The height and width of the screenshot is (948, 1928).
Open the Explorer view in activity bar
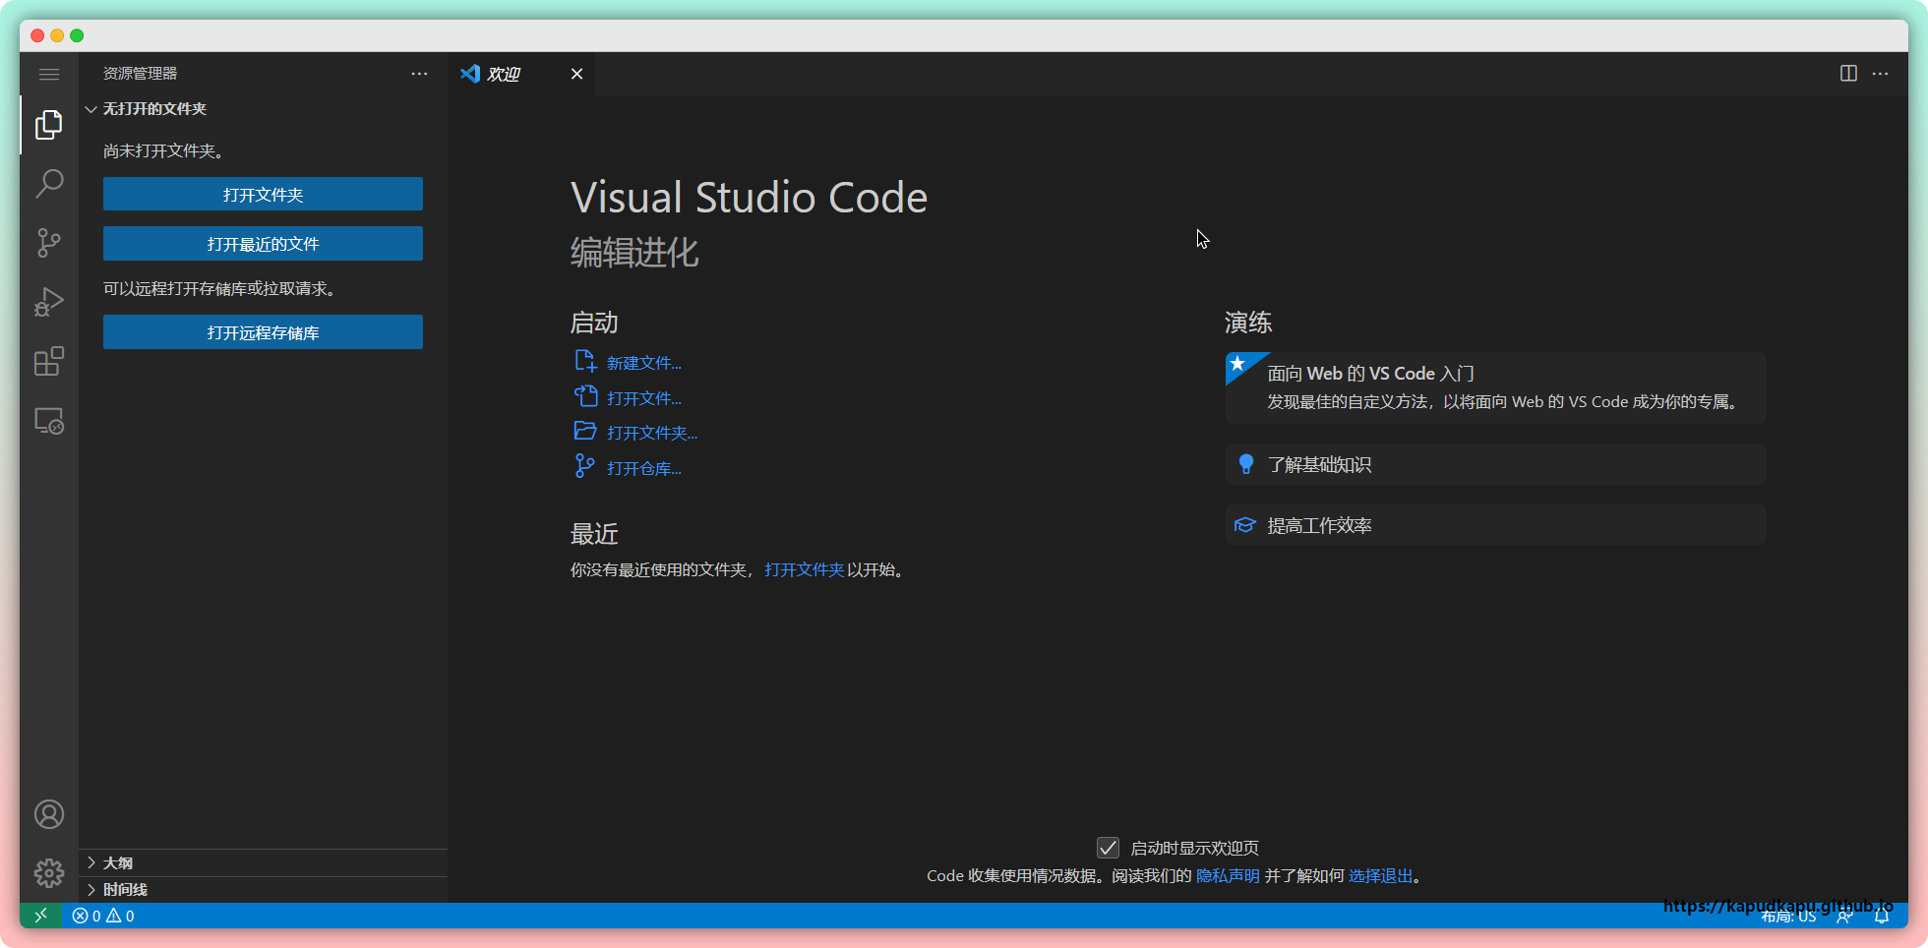49,125
